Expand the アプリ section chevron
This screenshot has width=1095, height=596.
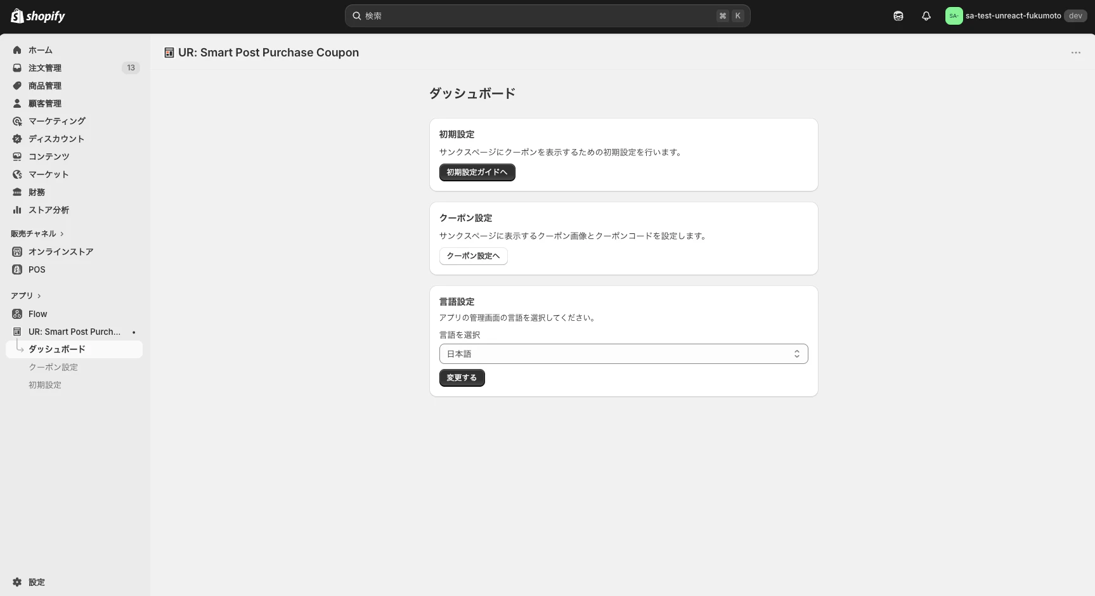pyautogui.click(x=39, y=296)
